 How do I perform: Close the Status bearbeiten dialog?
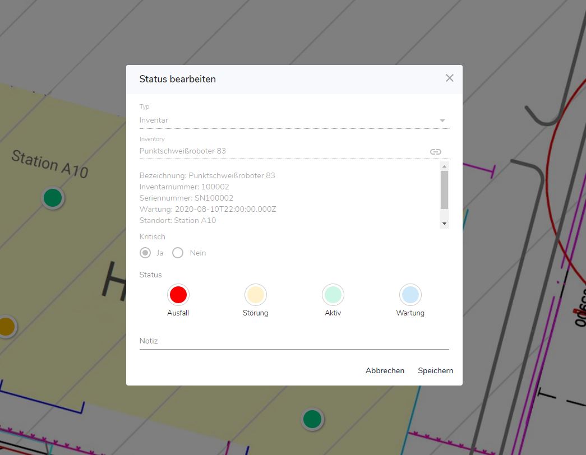click(x=449, y=78)
